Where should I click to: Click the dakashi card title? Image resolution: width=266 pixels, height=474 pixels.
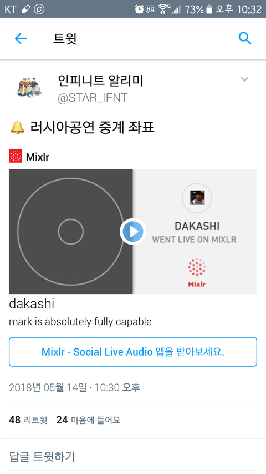pyautogui.click(x=32, y=304)
